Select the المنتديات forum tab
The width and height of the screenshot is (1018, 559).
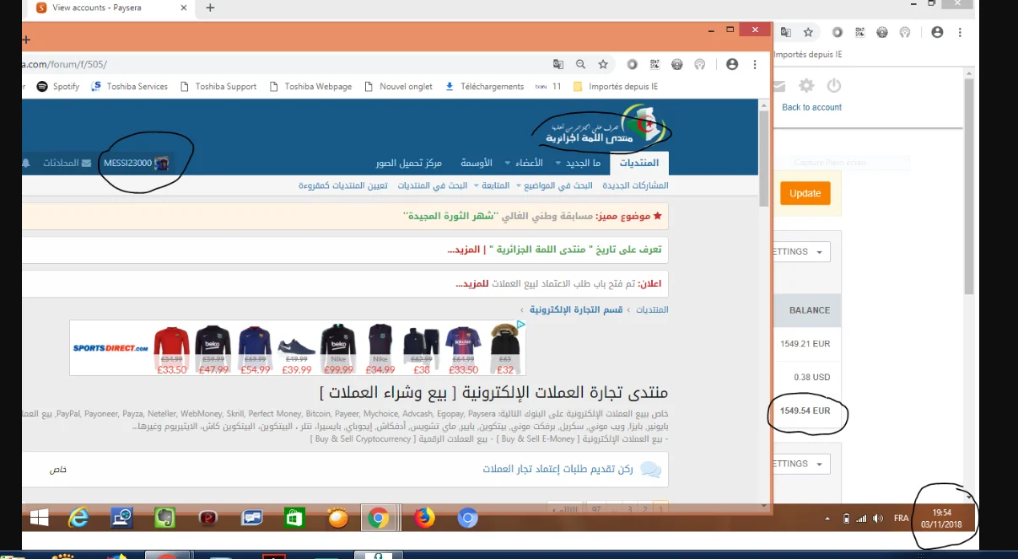pyautogui.click(x=638, y=163)
